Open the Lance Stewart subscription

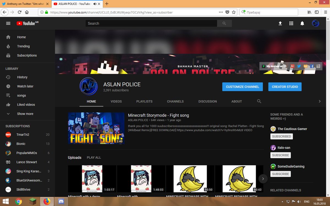28,162
